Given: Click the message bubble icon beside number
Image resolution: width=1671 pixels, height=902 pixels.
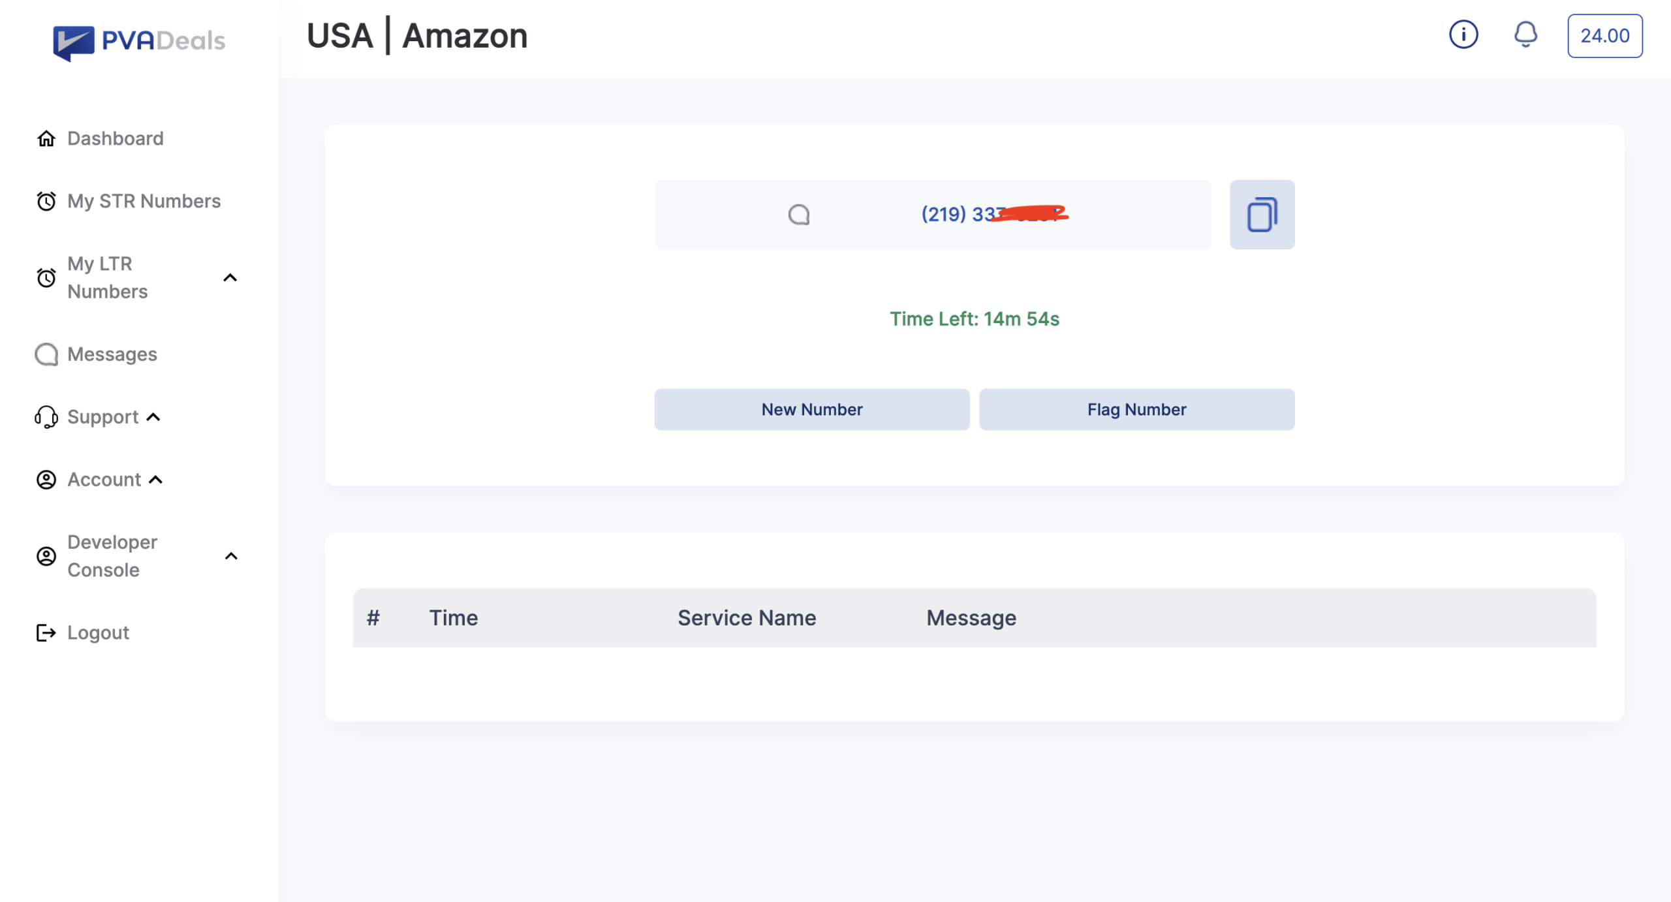Looking at the screenshot, I should coord(799,215).
